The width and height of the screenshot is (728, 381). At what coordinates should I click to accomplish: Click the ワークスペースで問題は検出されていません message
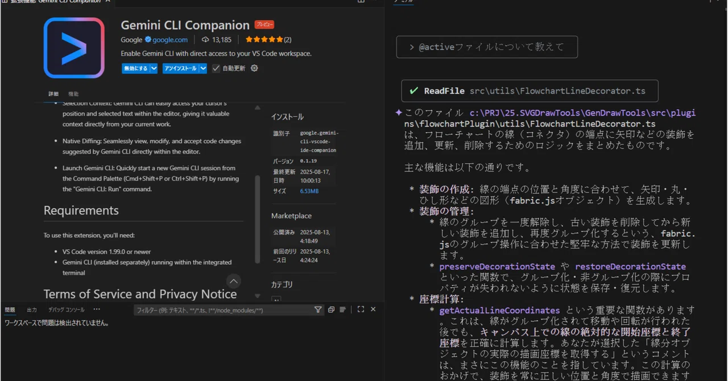(56, 323)
